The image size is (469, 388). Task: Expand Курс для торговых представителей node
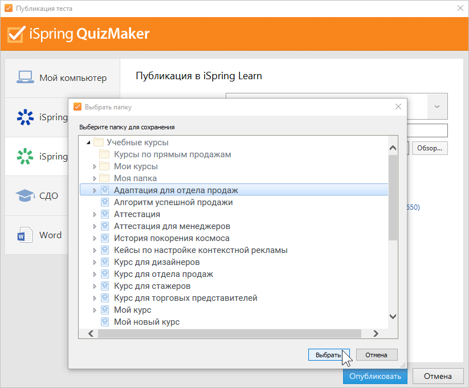95,298
